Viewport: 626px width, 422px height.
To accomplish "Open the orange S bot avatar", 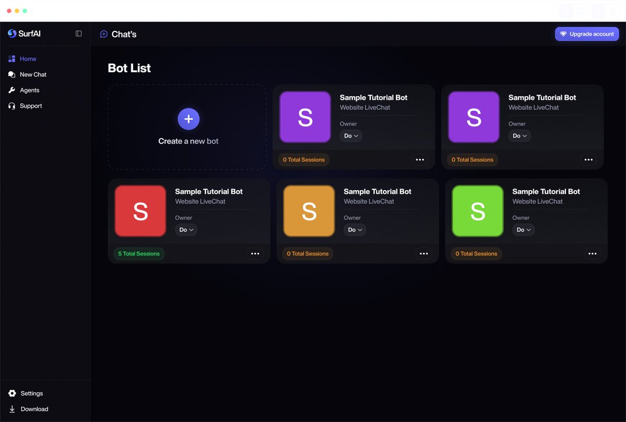I will (x=309, y=211).
